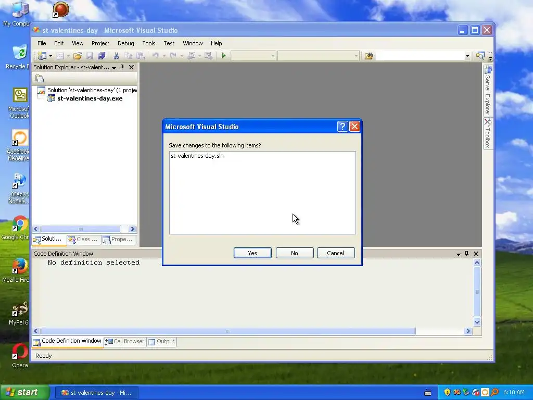Click the Paste clipboard icon
The width and height of the screenshot is (533, 400).
click(x=141, y=56)
